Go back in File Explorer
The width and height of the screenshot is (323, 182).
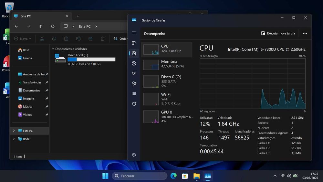tap(16, 27)
